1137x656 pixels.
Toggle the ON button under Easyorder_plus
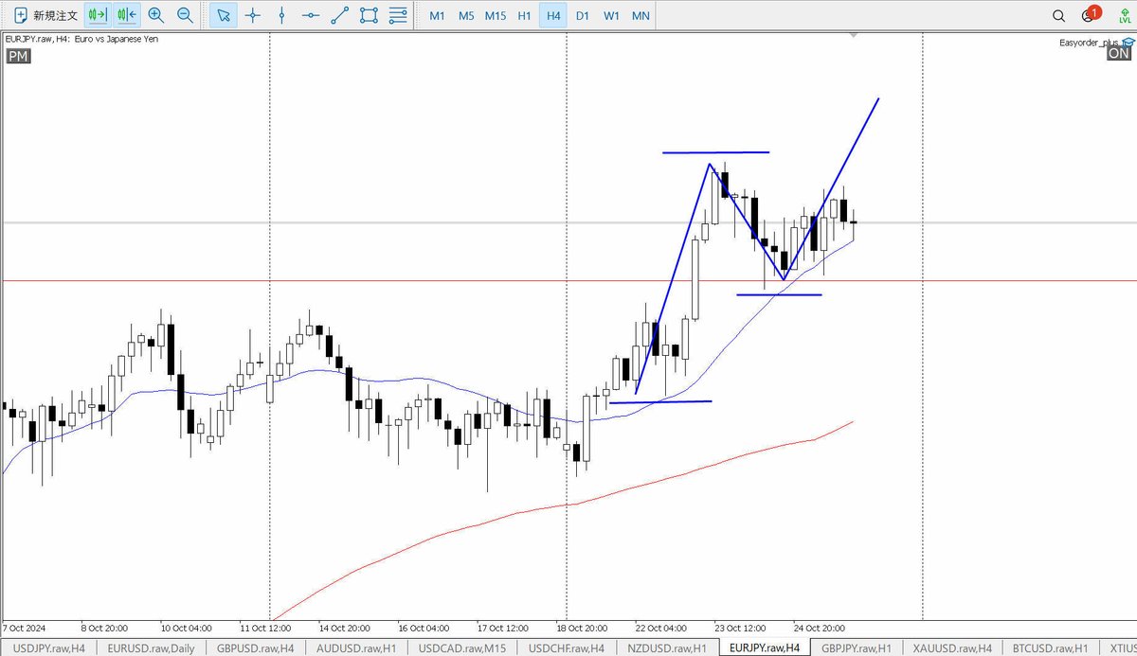point(1119,54)
